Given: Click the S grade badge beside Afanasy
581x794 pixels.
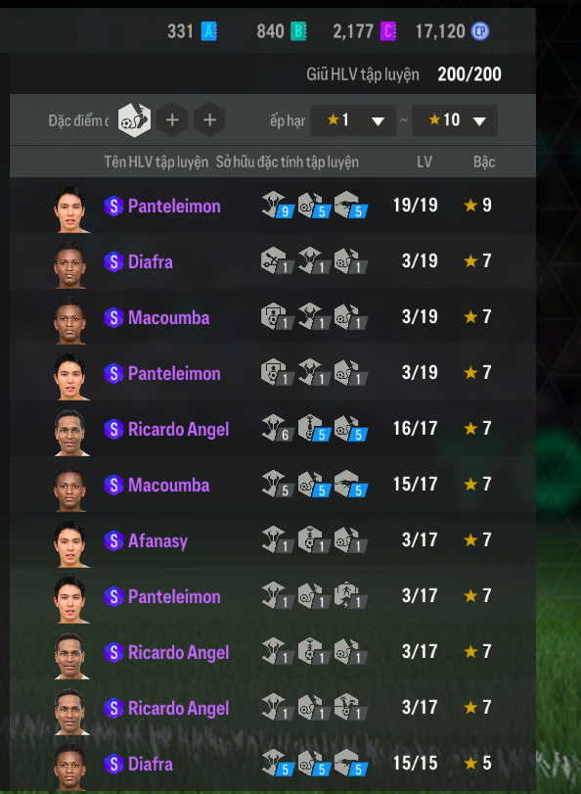Looking at the screenshot, I should 113,540.
